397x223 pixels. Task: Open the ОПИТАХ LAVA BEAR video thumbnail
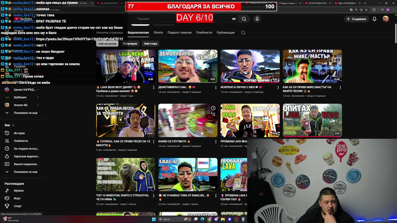point(312,120)
